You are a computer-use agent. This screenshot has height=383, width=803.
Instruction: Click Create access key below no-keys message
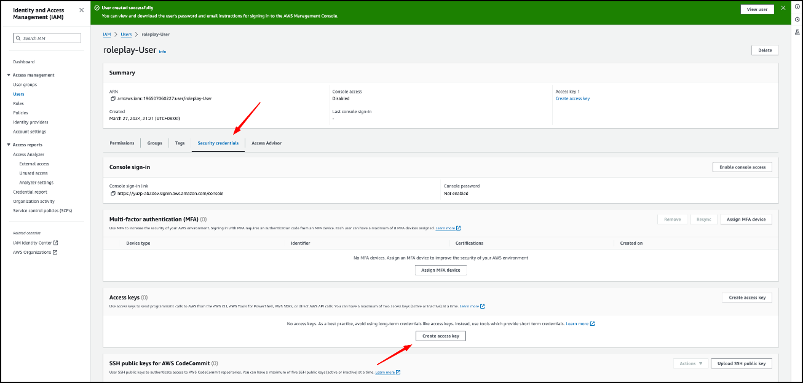[441, 336]
